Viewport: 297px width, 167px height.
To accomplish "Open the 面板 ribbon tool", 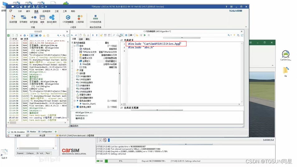I will 42,19.
